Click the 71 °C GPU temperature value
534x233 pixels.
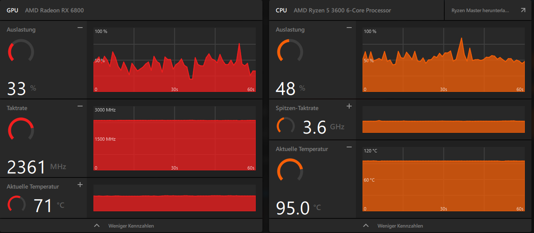(49, 205)
